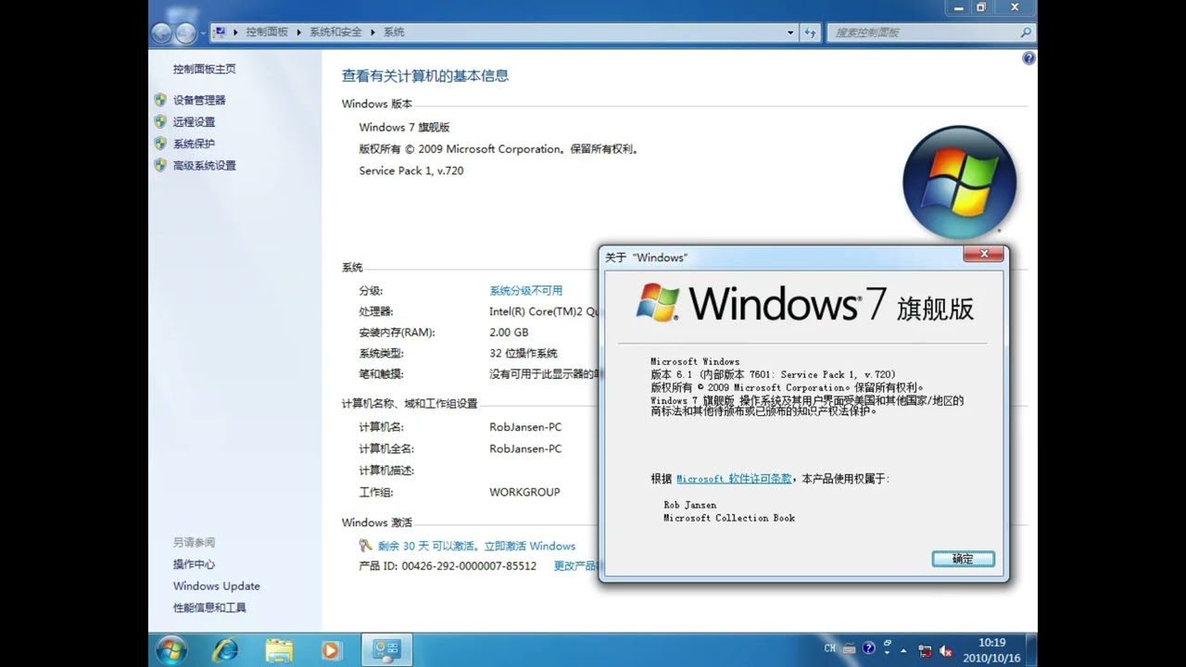Click the search magnifier icon
Viewport: 1186px width, 667px height.
[x=1025, y=32]
